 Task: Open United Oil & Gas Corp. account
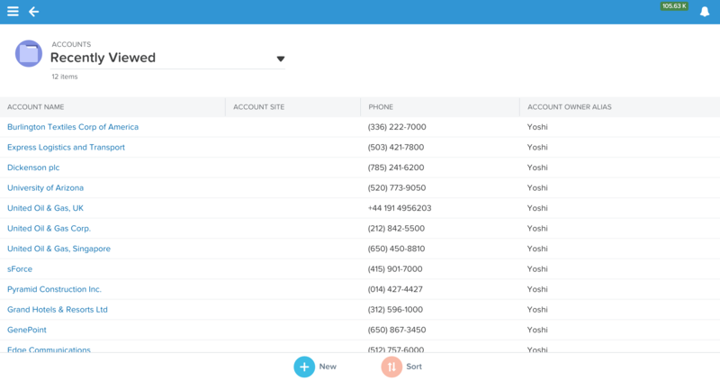pyautogui.click(x=49, y=229)
